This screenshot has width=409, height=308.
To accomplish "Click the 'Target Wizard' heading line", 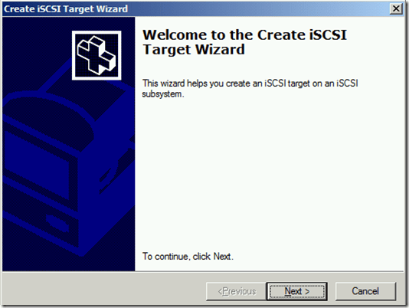I will coord(194,49).
